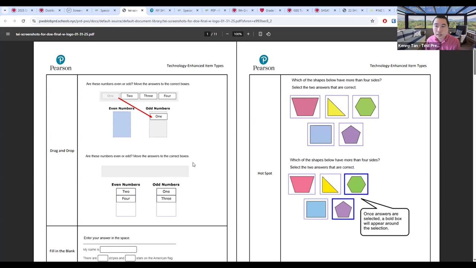The image size is (476, 268).
Task: Open the PEP tab
Action: click(x=215, y=10)
